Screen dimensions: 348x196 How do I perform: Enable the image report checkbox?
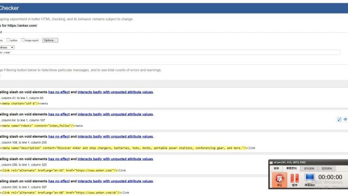(x=23, y=40)
